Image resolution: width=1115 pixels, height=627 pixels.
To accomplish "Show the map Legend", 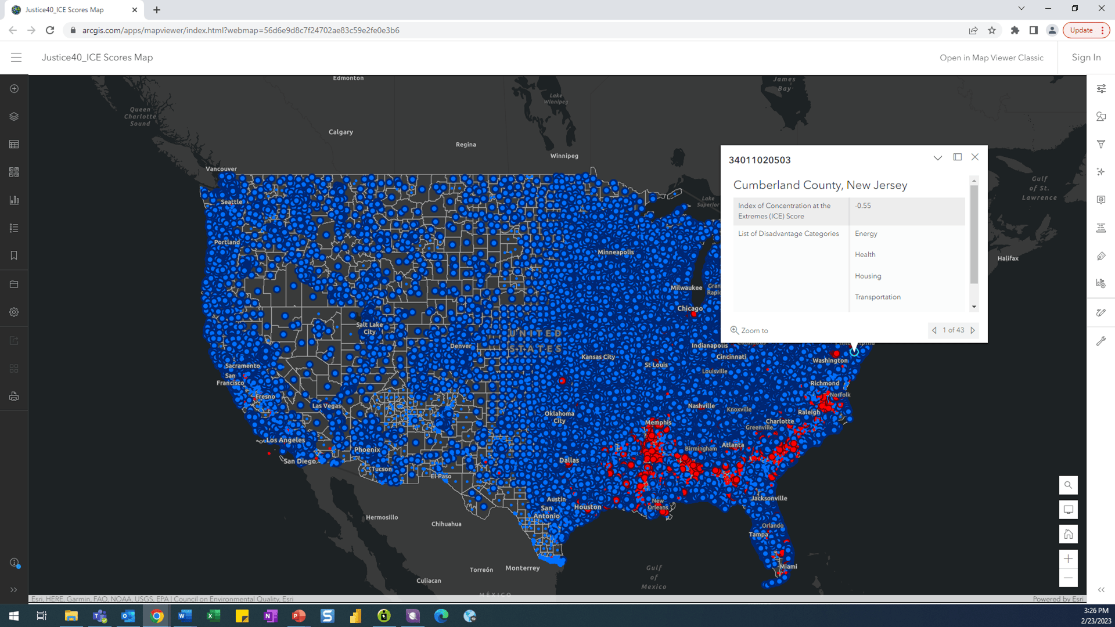I will 14,228.
